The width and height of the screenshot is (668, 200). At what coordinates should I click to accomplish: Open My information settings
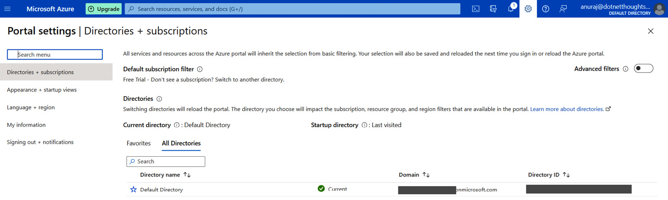pyautogui.click(x=26, y=125)
